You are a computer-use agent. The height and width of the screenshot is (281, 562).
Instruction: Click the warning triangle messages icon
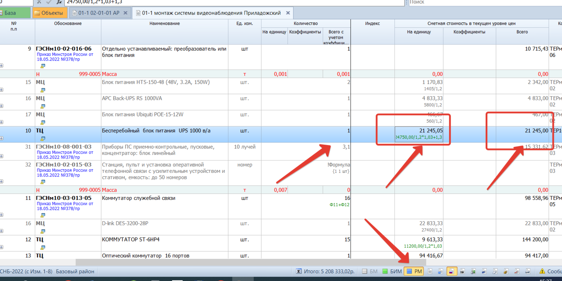[542, 271]
